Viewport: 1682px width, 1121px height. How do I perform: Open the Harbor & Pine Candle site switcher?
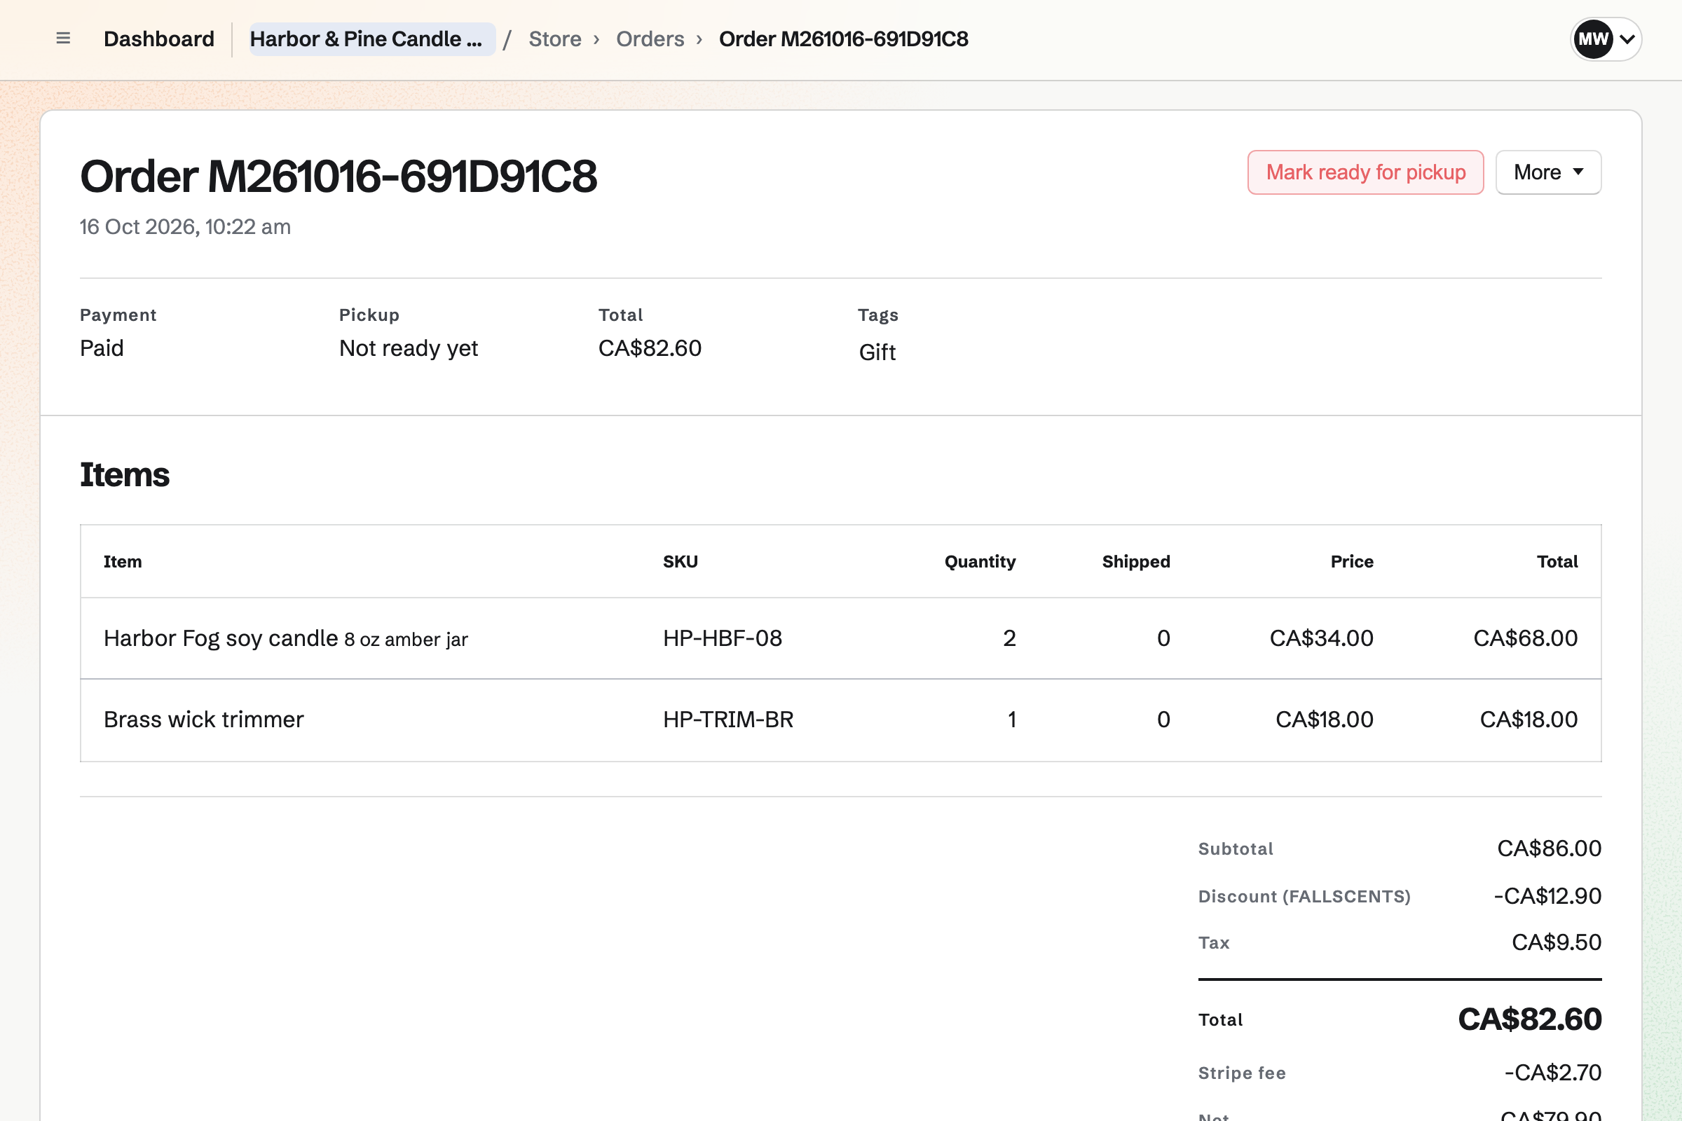372,39
